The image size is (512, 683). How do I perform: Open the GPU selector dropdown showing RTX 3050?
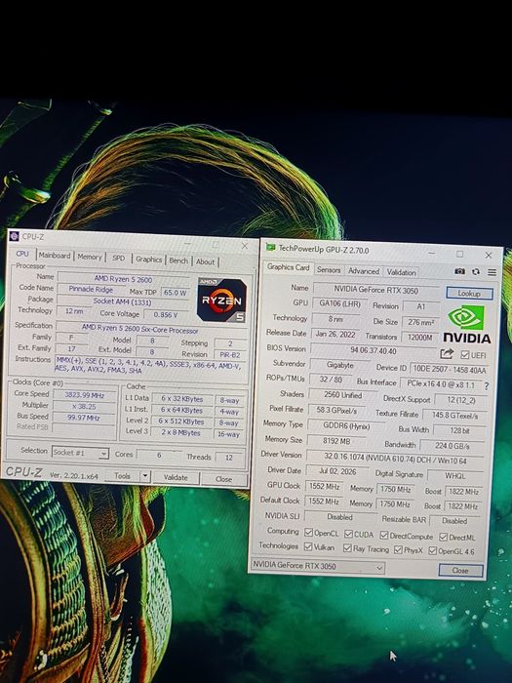(317, 566)
